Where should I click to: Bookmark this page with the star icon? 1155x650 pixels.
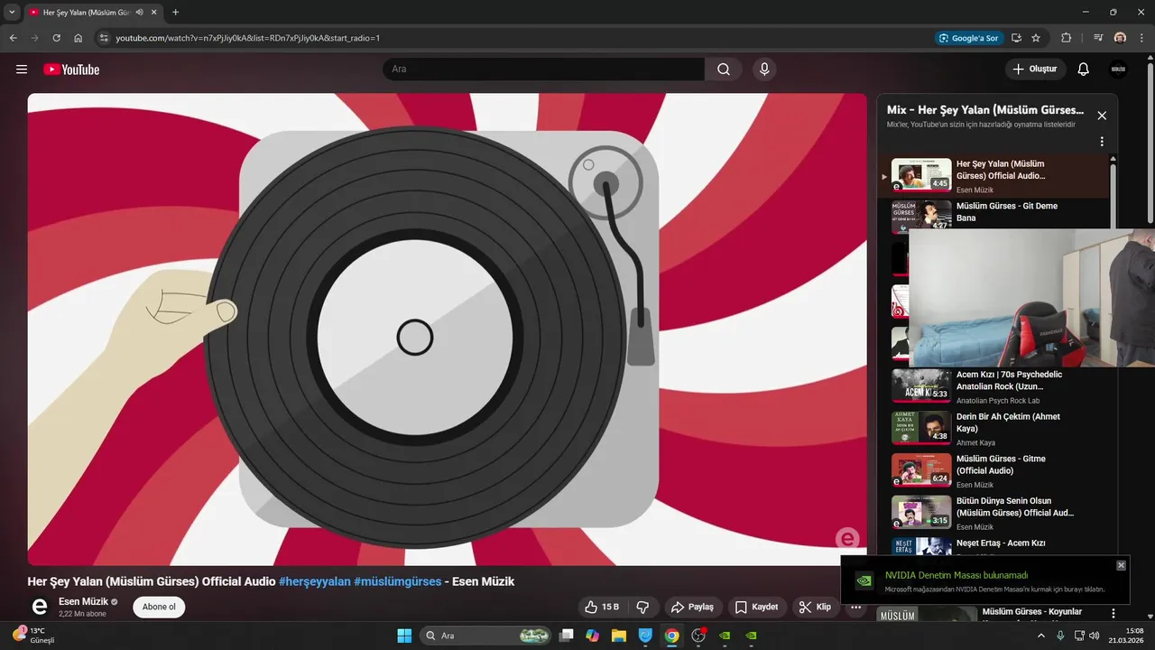[x=1036, y=38]
